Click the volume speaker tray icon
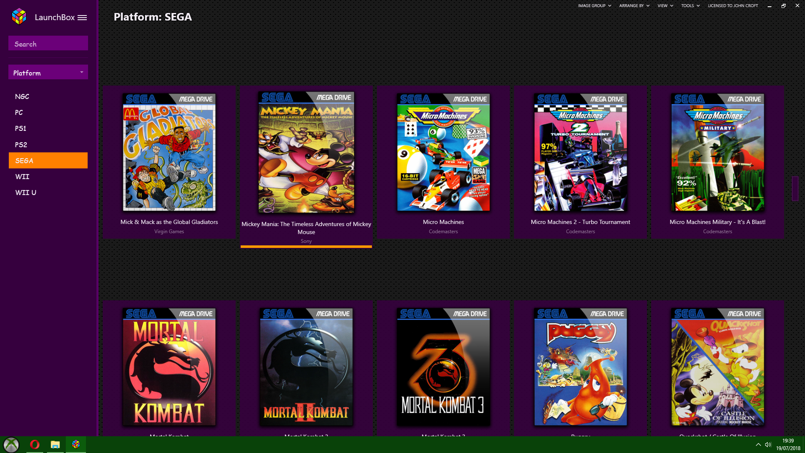Screen dimensions: 805x453 768,445
